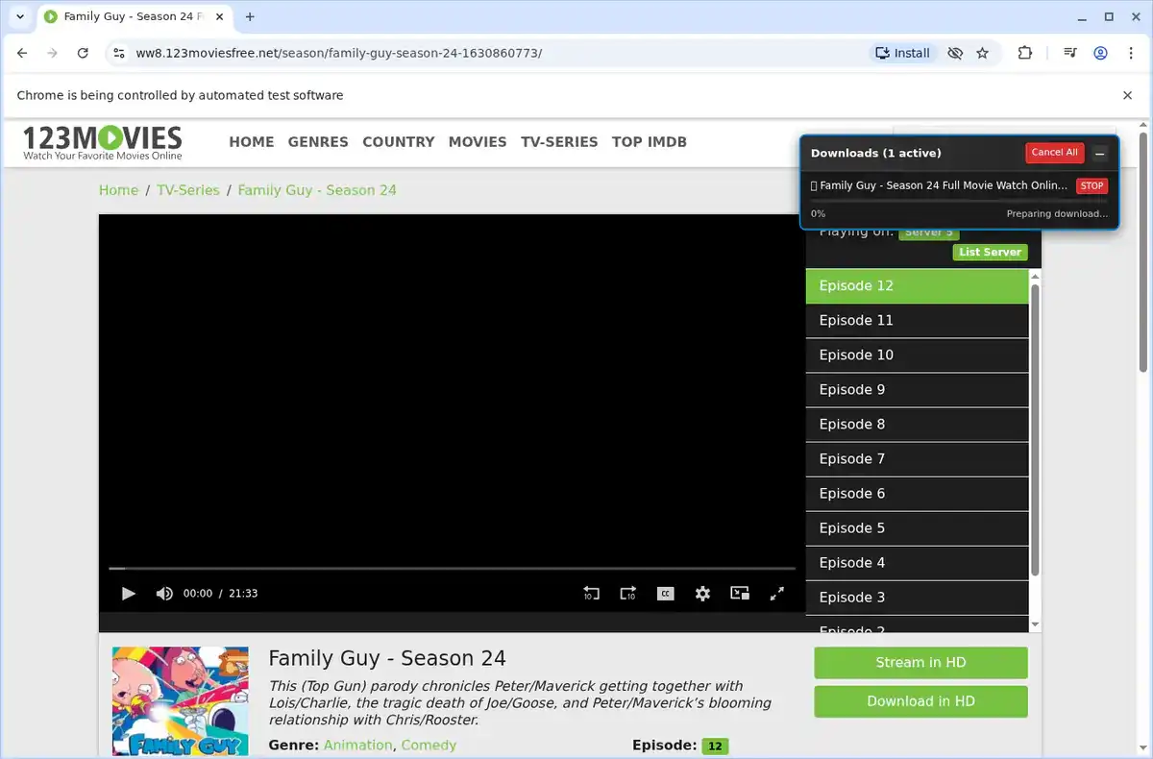This screenshot has height=759, width=1153.
Task: Open the HOME menu item
Action: pos(252,142)
